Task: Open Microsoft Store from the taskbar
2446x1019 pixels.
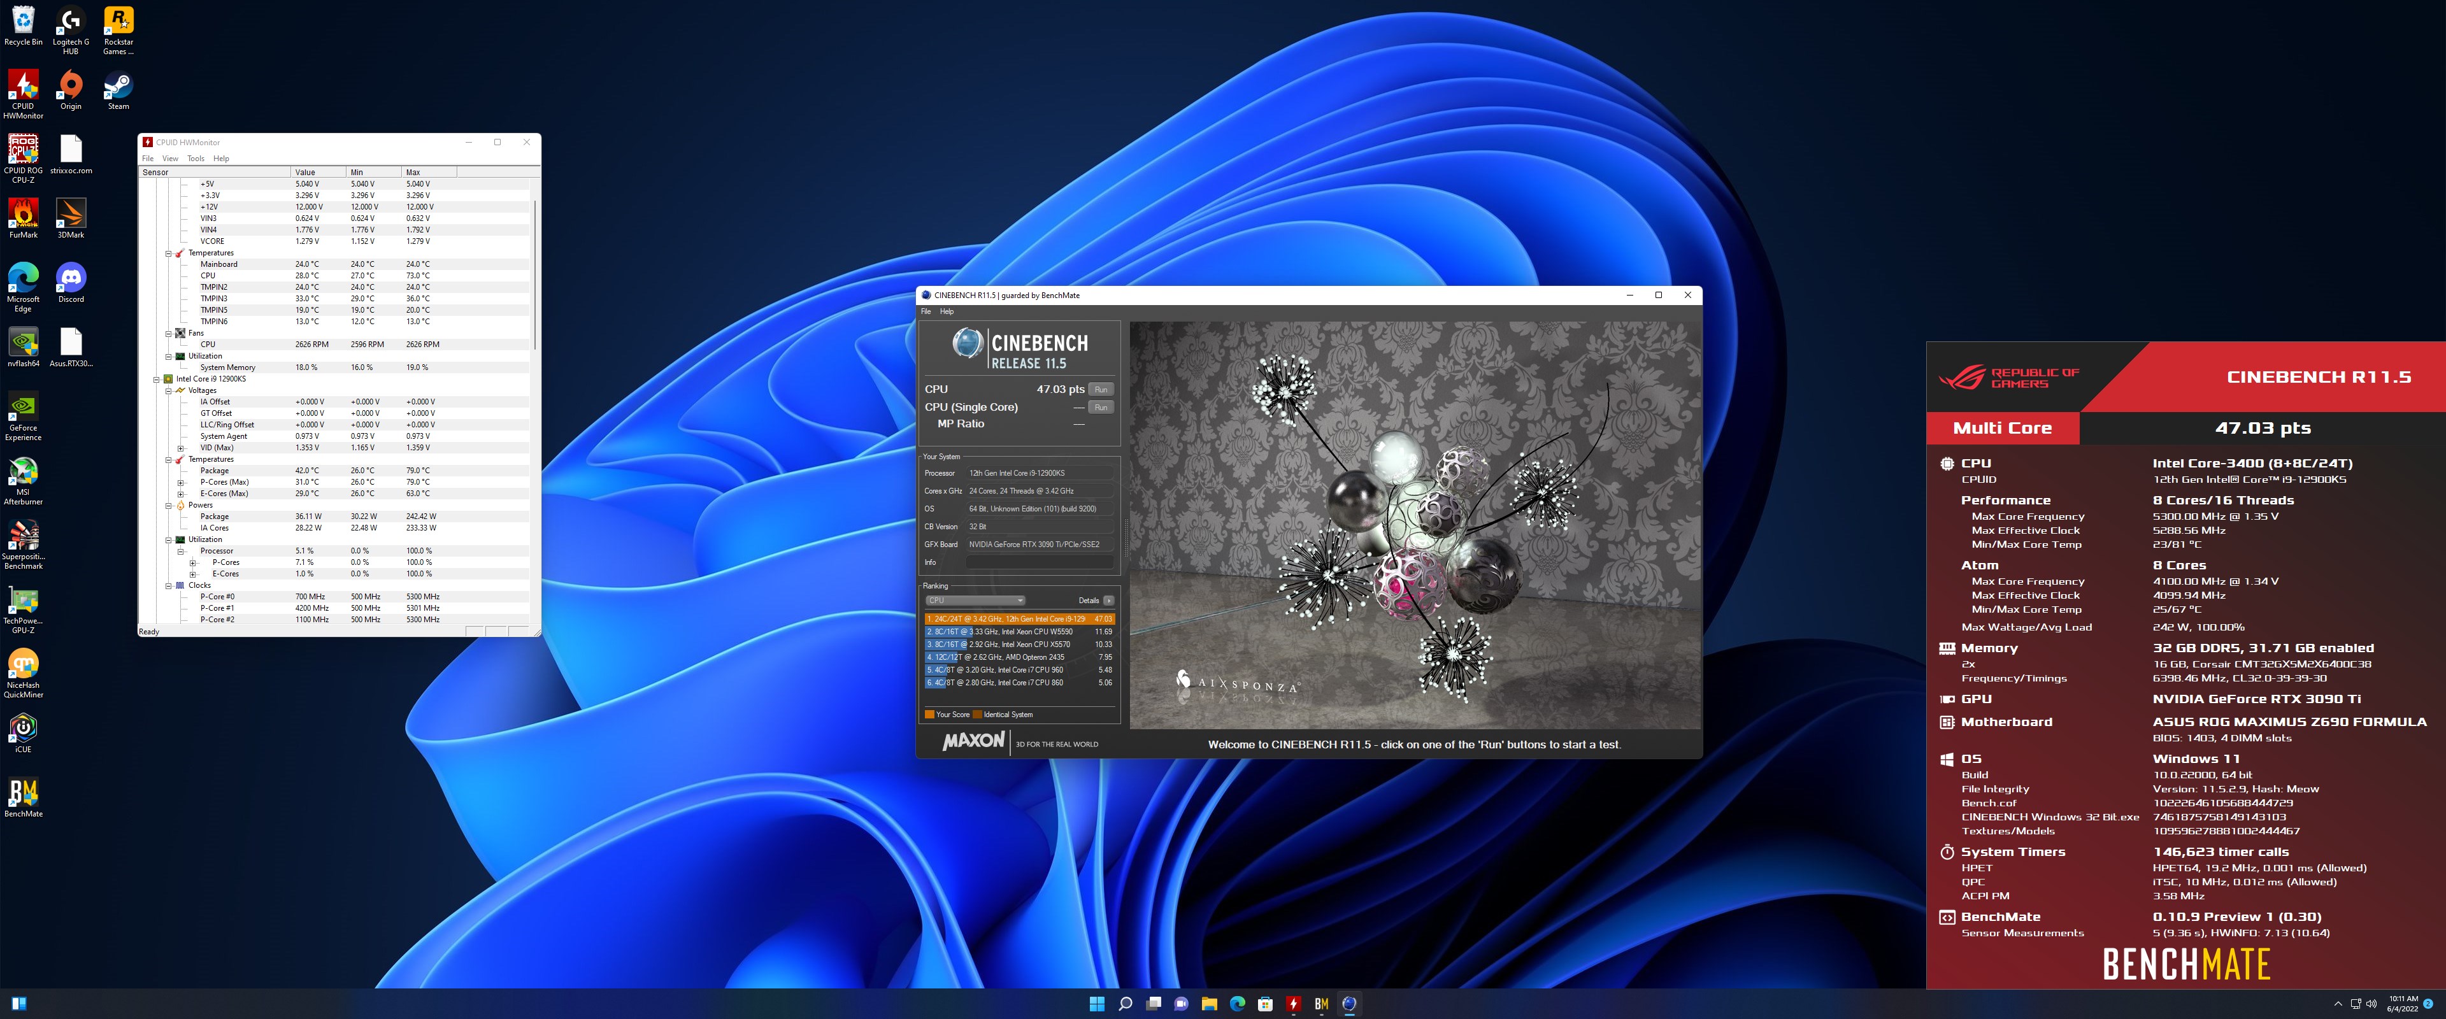Action: coord(1265,1004)
